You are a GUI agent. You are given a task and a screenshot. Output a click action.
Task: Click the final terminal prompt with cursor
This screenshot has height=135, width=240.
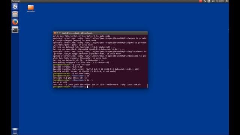70,87
